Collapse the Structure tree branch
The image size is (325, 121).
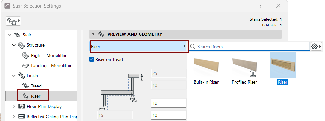(14, 45)
